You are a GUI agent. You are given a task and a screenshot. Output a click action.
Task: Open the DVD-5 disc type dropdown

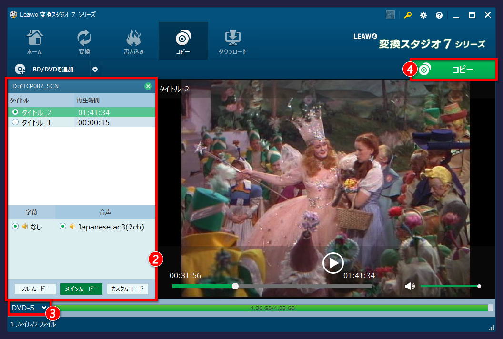tap(29, 308)
